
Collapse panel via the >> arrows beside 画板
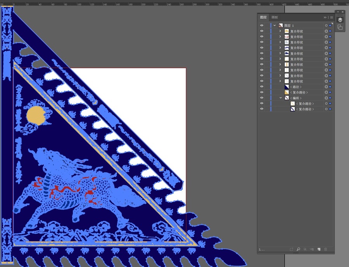[x=325, y=17]
